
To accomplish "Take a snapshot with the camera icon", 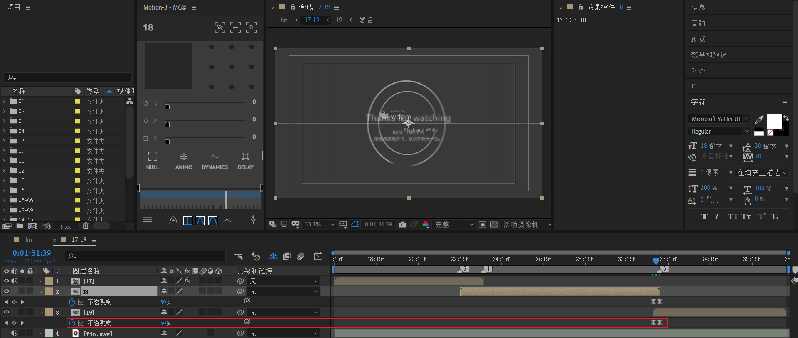I will pyautogui.click(x=402, y=224).
